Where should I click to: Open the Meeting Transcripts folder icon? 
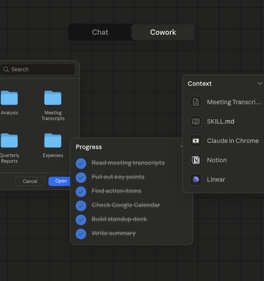click(53, 98)
